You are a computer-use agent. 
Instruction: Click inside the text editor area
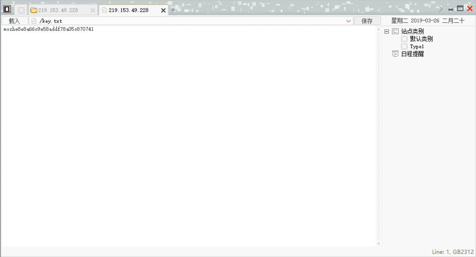189,136
